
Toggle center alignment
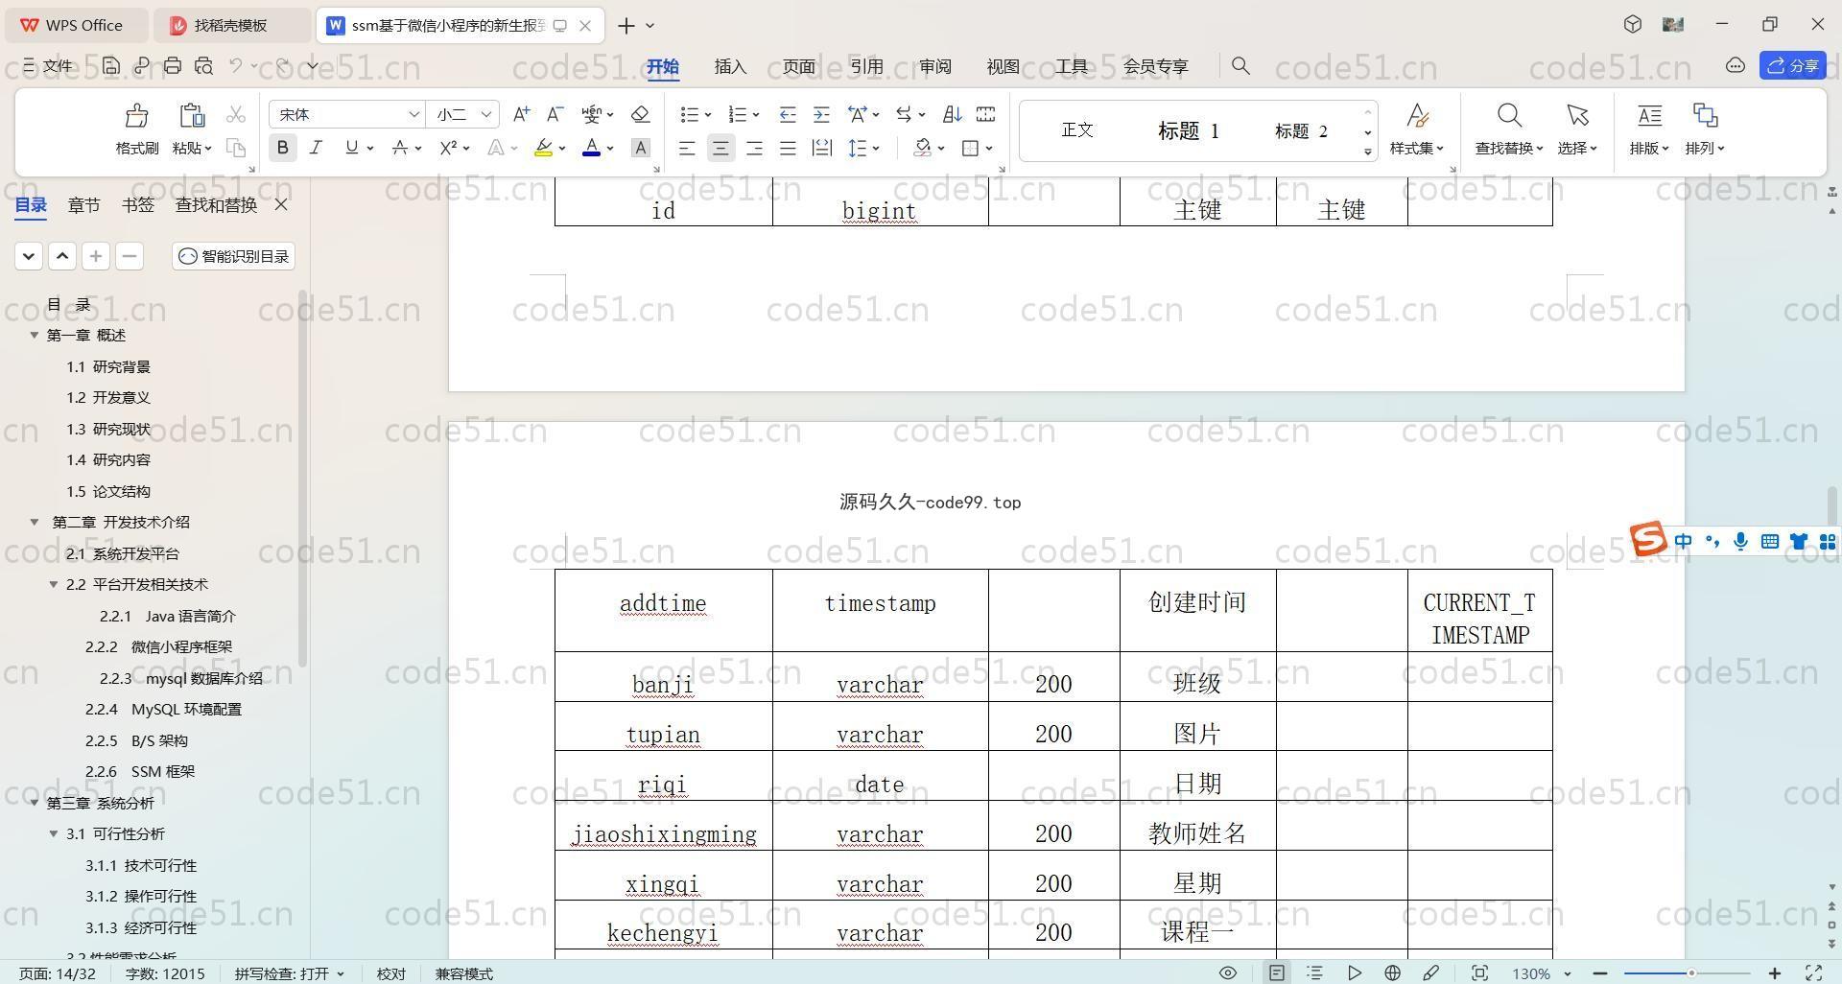(x=720, y=148)
